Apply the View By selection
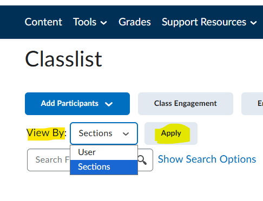Image resolution: width=263 pixels, height=201 pixels. click(171, 133)
